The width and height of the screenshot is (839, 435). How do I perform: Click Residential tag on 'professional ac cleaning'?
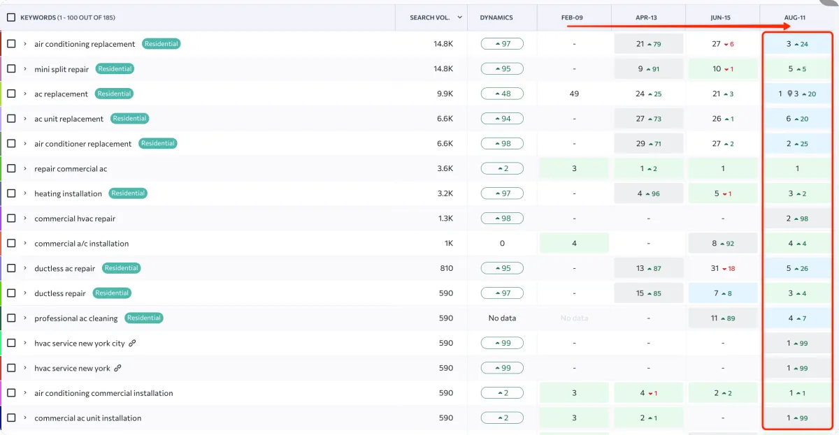click(x=144, y=318)
